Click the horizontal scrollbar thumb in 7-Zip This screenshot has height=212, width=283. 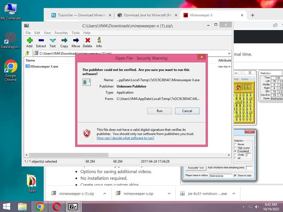pos(69,155)
